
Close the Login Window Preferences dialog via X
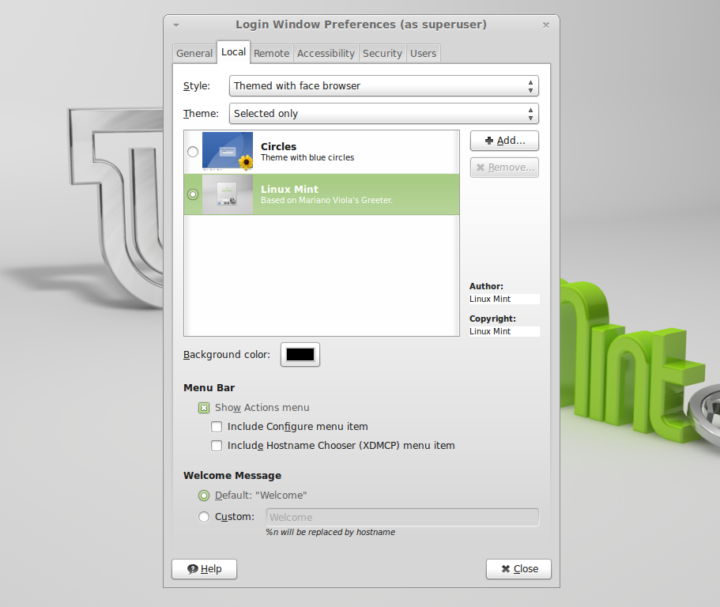pyautogui.click(x=546, y=25)
